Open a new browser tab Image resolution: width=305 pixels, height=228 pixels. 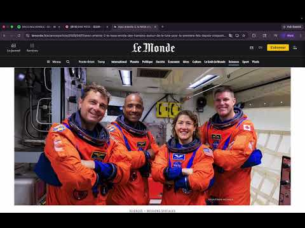tap(163, 27)
